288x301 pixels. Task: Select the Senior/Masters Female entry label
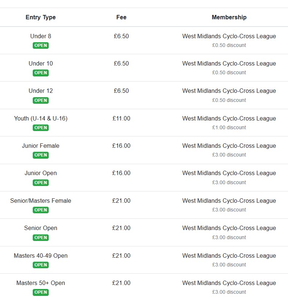click(41, 201)
